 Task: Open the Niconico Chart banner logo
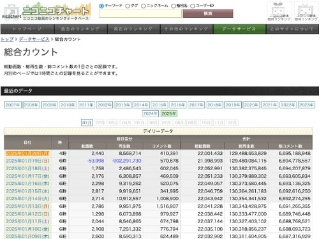[56, 11]
